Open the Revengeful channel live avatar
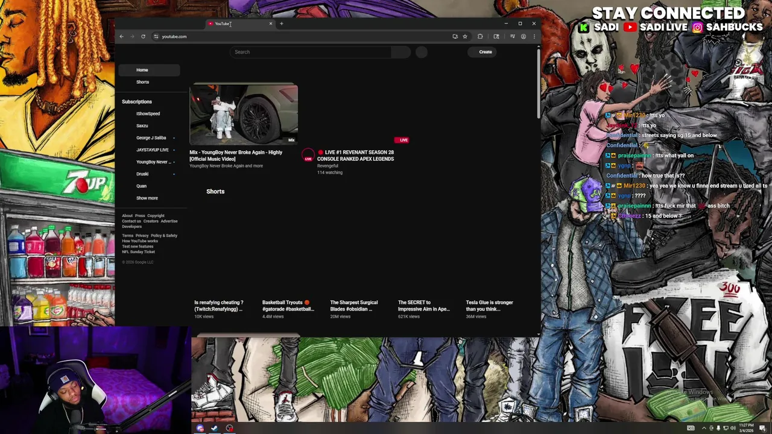 coord(308,155)
